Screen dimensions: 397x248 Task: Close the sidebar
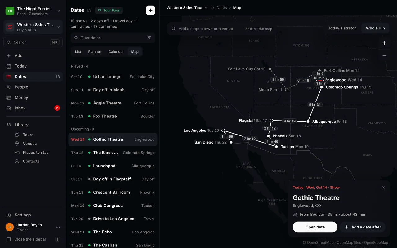(x=33, y=239)
